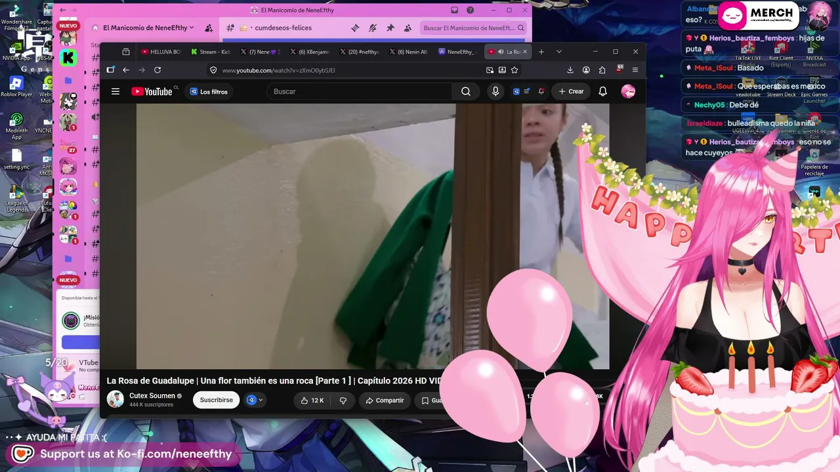
Task: Open a new browser tab
Action: click(x=541, y=52)
